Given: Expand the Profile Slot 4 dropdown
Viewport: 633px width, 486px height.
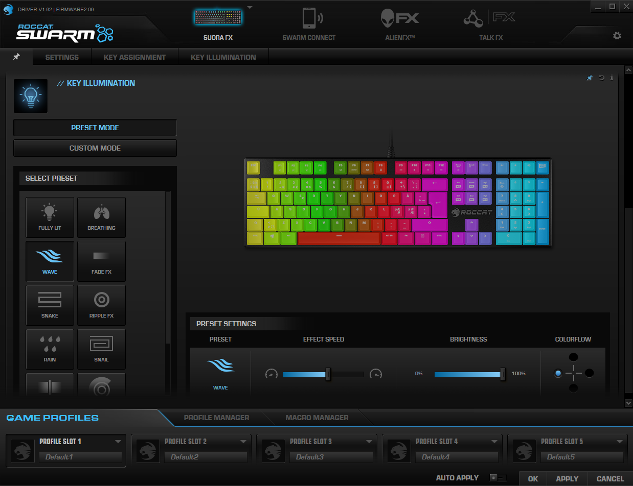Looking at the screenshot, I should pos(494,441).
